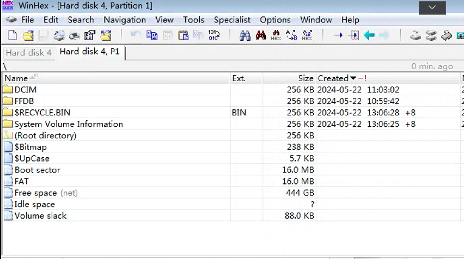Image resolution: width=464 pixels, height=259 pixels.
Task: Click the Save Sectors disk icon
Action: [44, 35]
